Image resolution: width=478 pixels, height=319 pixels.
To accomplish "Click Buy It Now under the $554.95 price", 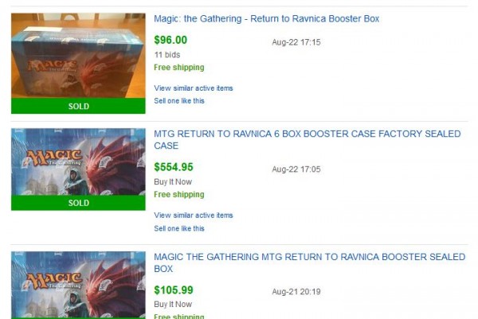I will (173, 181).
